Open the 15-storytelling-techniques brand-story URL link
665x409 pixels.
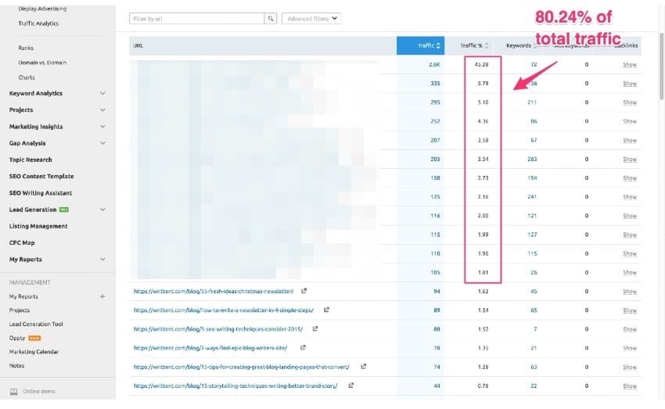(235, 386)
